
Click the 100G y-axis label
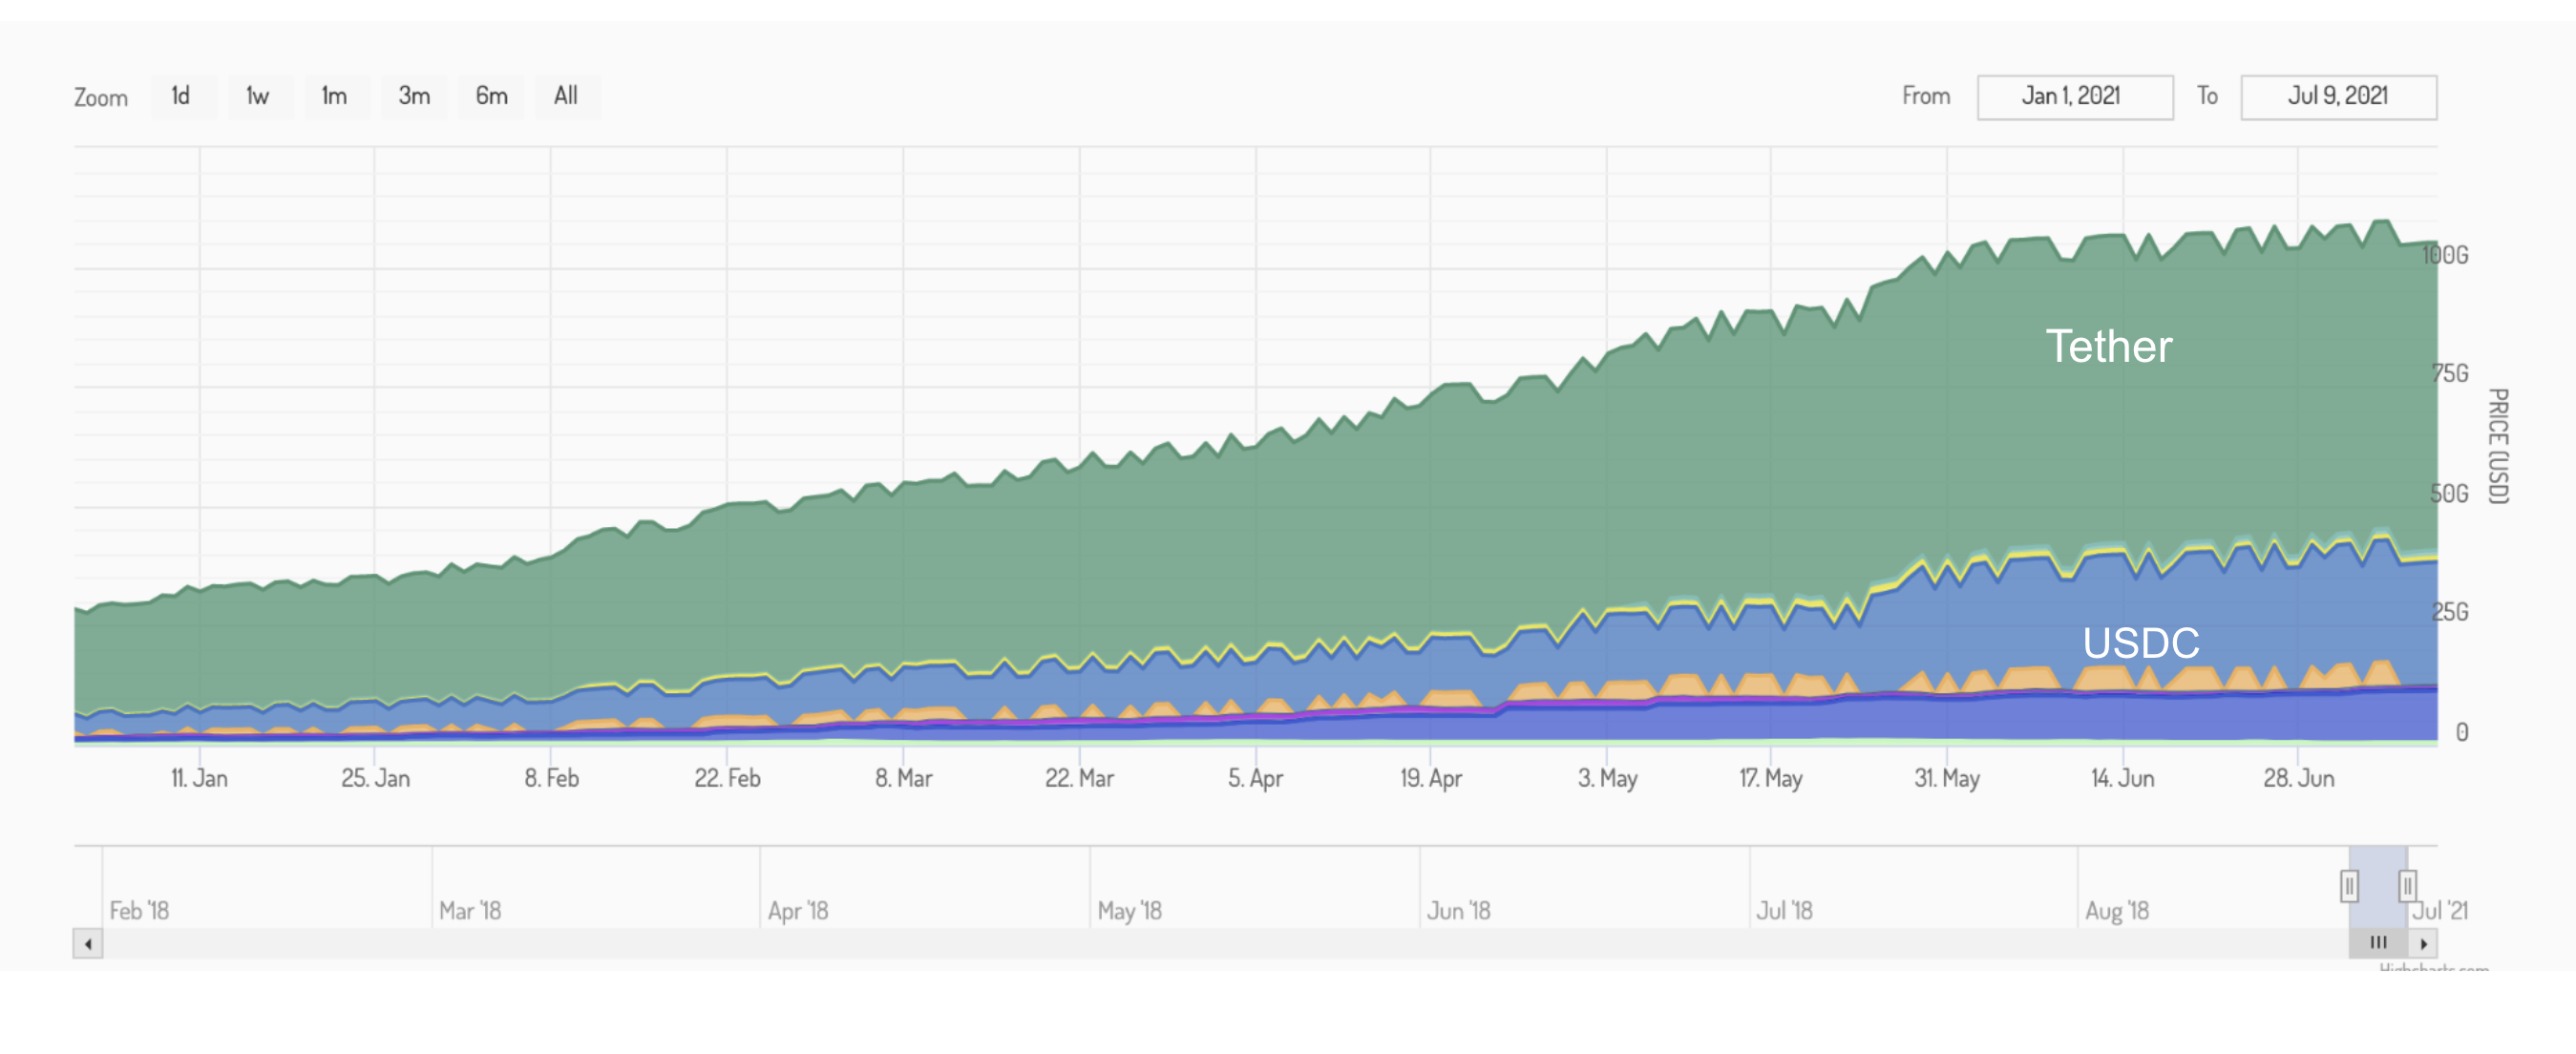coord(2445,255)
